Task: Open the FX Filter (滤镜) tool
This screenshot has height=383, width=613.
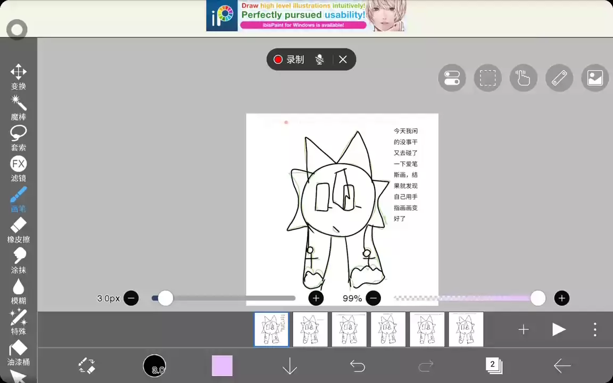Action: pos(18,168)
